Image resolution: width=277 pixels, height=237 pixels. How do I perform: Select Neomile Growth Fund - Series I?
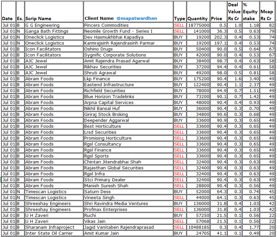pos(129,31)
